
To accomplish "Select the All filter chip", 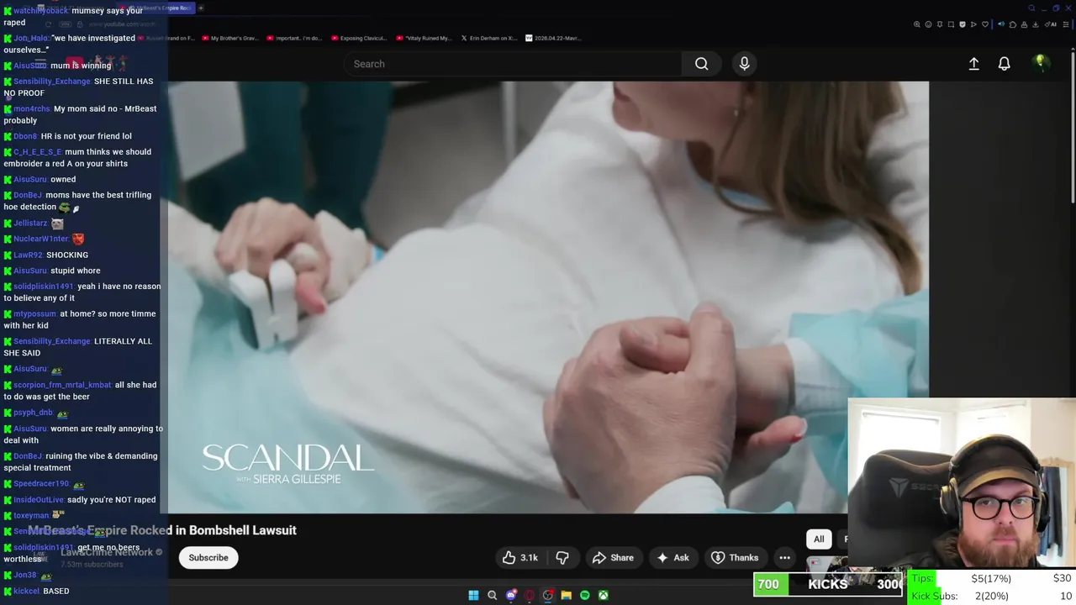I will point(819,539).
